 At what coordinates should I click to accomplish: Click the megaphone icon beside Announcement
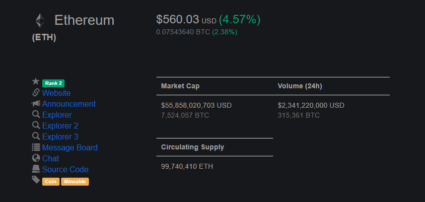tap(36, 103)
